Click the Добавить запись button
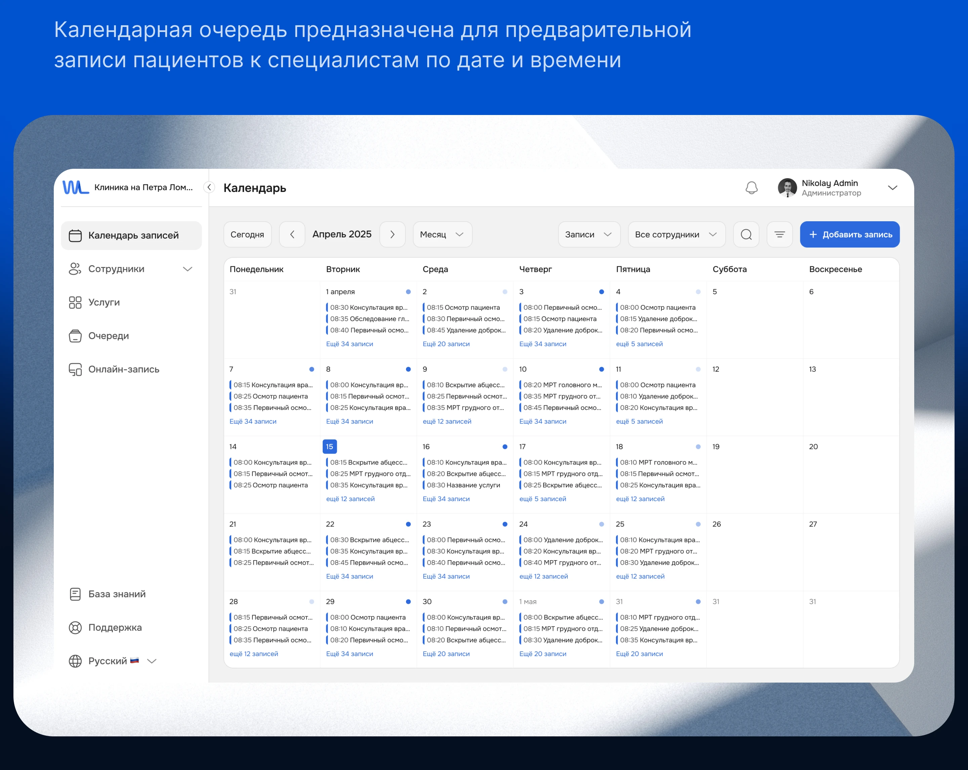This screenshot has height=770, width=968. (x=849, y=234)
